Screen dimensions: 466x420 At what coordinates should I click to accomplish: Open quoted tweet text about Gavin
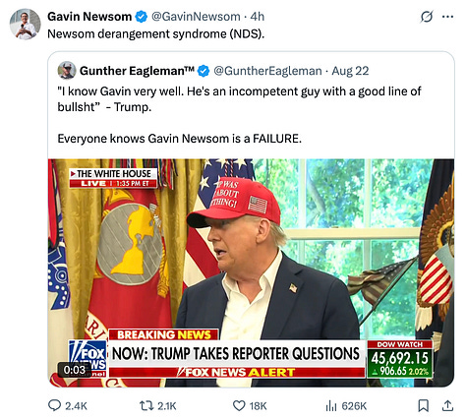239,115
